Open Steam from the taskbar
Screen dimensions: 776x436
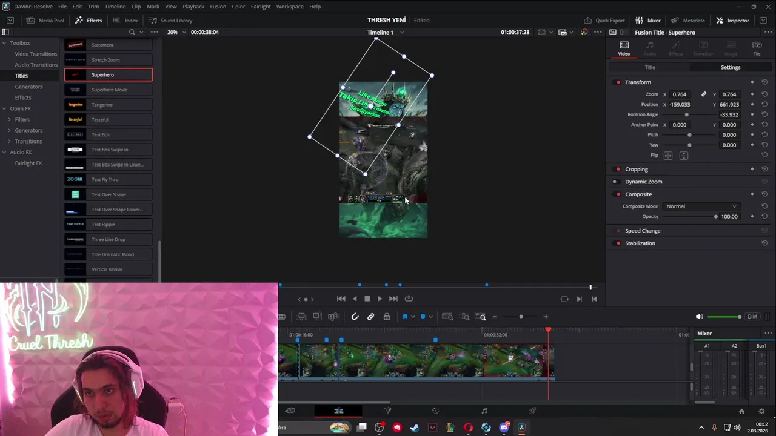(415, 428)
